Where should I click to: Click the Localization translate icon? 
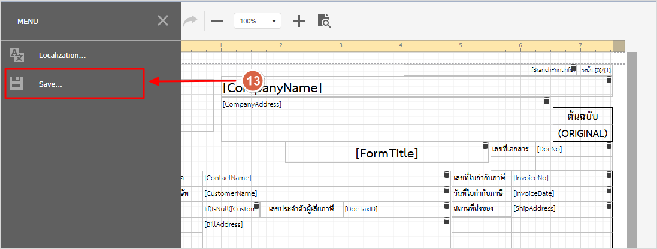pos(17,55)
